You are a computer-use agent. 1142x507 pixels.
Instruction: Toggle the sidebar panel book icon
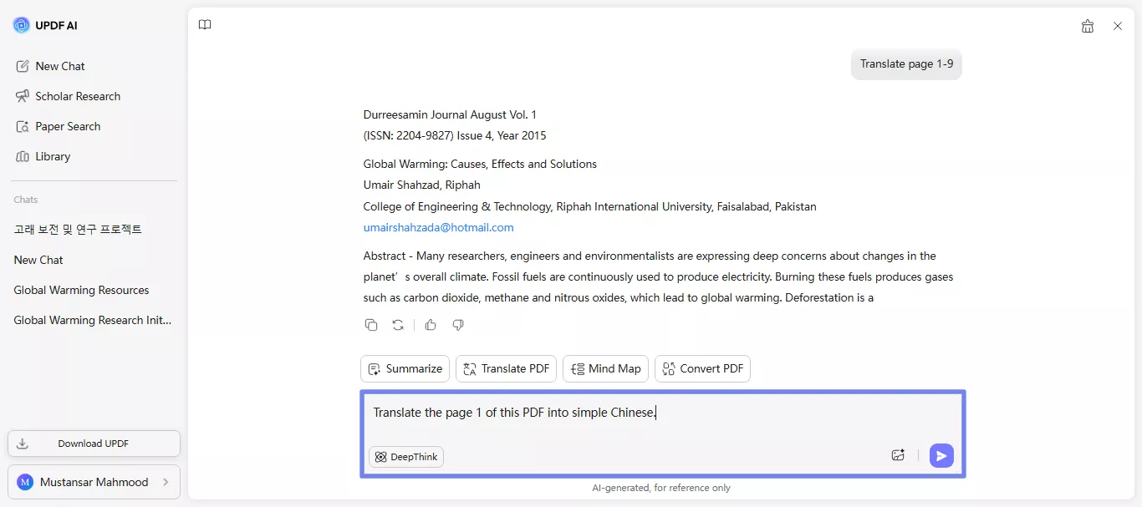pyautogui.click(x=205, y=25)
